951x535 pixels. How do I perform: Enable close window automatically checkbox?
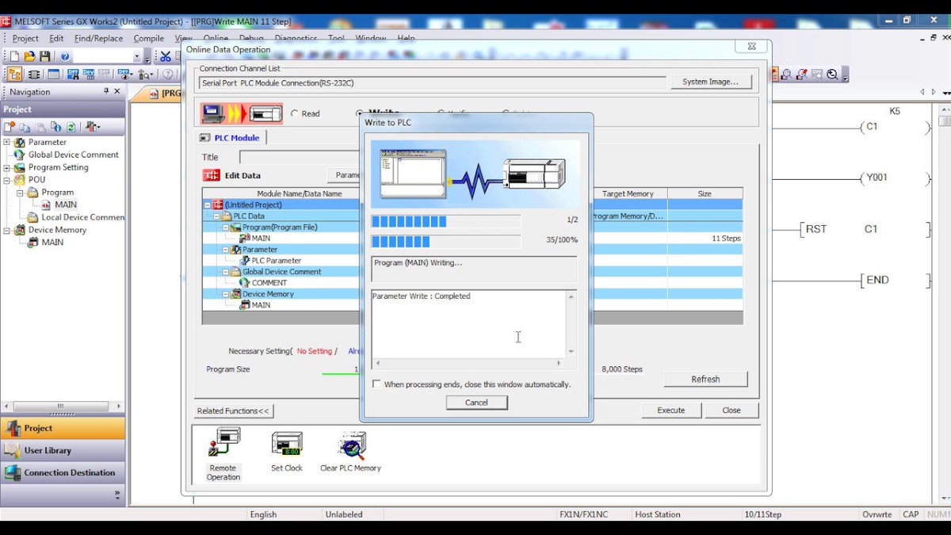pyautogui.click(x=376, y=384)
